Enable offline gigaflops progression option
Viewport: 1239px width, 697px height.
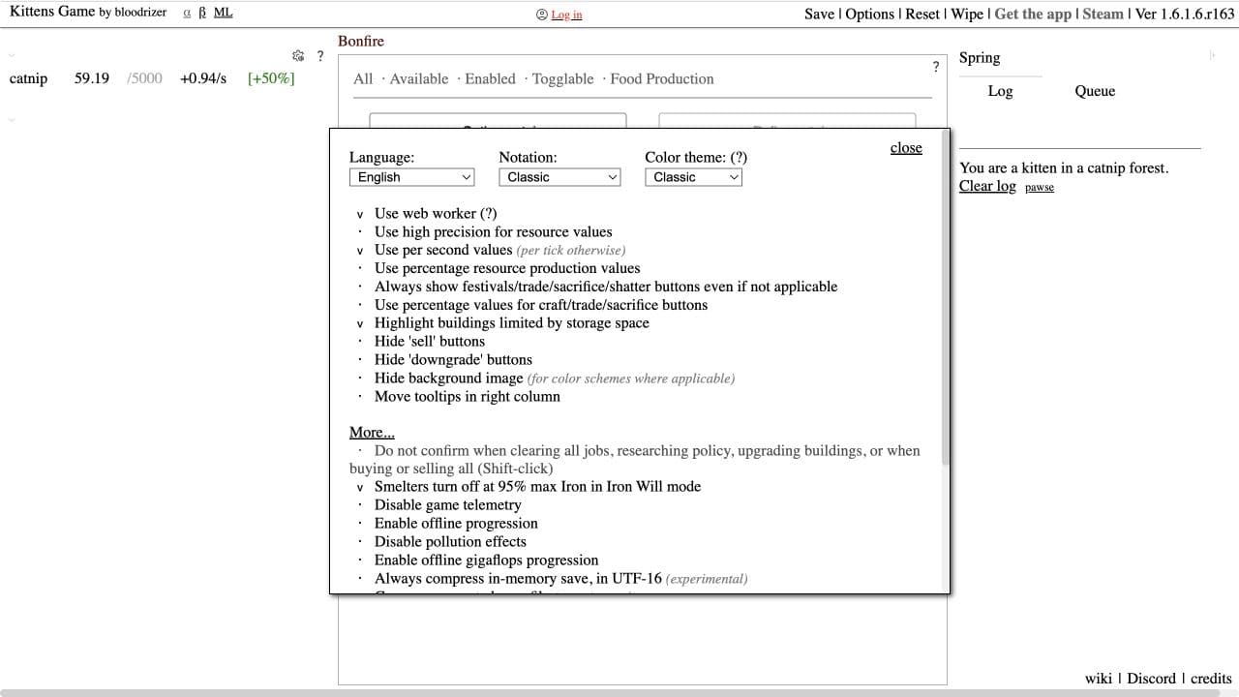pyautogui.click(x=477, y=560)
